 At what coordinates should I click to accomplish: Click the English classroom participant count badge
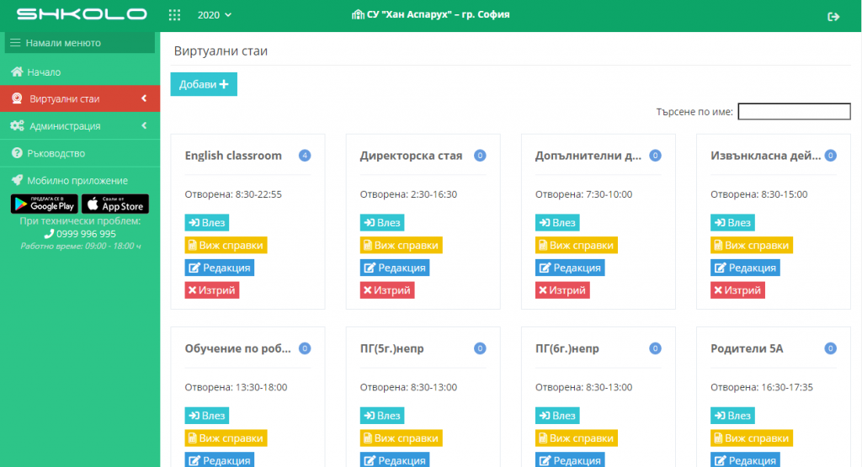[305, 156]
